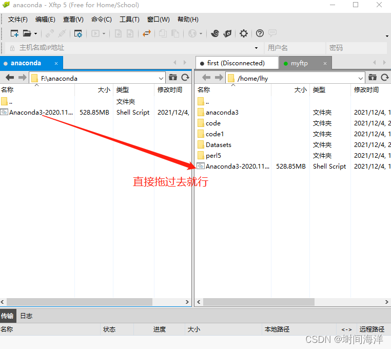Click the New Session toolbar icon
This screenshot has width=391, height=349.
pos(14,33)
